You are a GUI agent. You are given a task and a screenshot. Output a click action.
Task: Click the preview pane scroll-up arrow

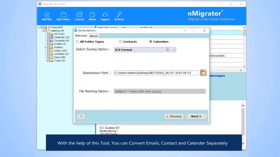[x=243, y=106]
